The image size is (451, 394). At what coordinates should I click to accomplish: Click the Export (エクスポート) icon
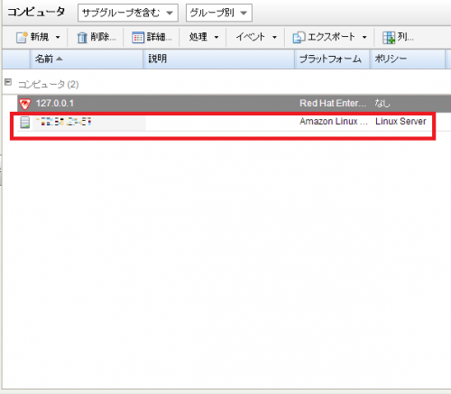(299, 38)
